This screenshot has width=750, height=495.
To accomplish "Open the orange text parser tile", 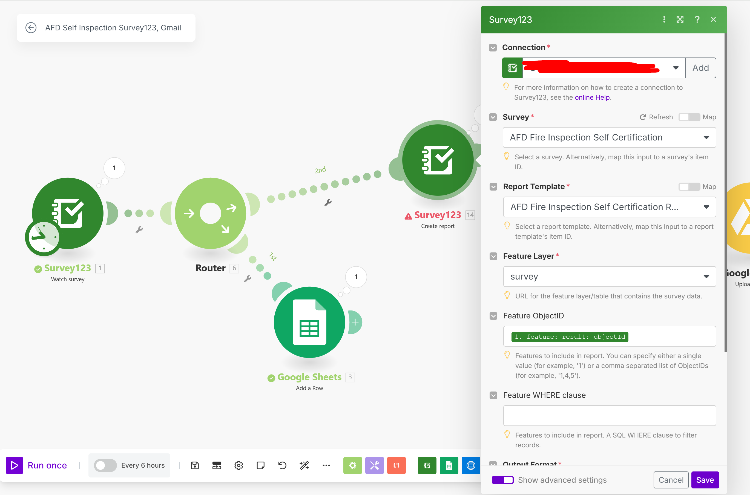I will [x=396, y=465].
